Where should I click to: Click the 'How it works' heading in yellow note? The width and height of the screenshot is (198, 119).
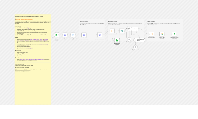tap(18, 26)
